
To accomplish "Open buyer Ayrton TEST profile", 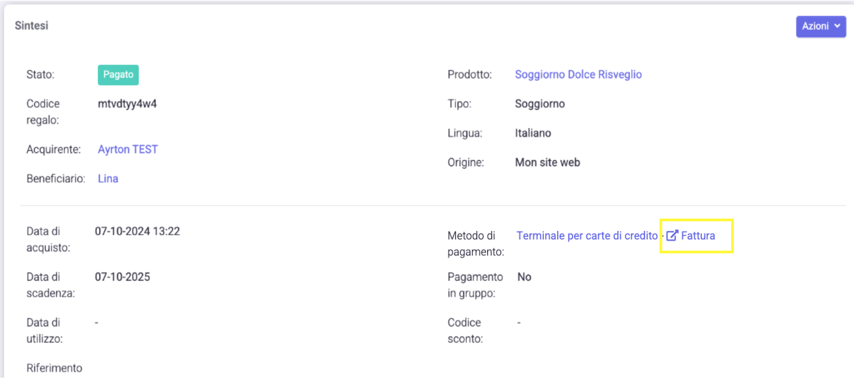I will [x=128, y=149].
